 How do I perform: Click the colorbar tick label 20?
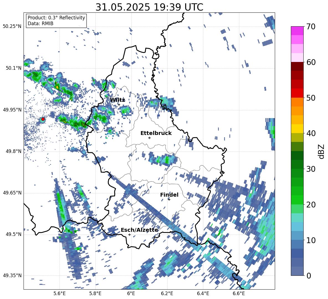(311, 205)
